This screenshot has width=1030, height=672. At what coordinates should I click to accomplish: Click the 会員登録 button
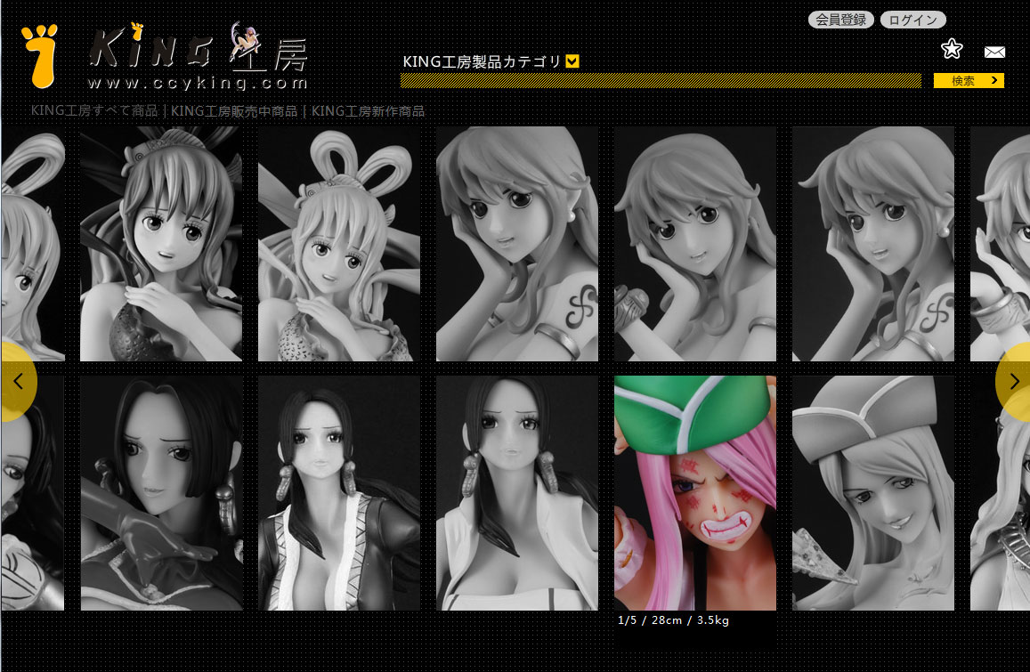point(840,20)
